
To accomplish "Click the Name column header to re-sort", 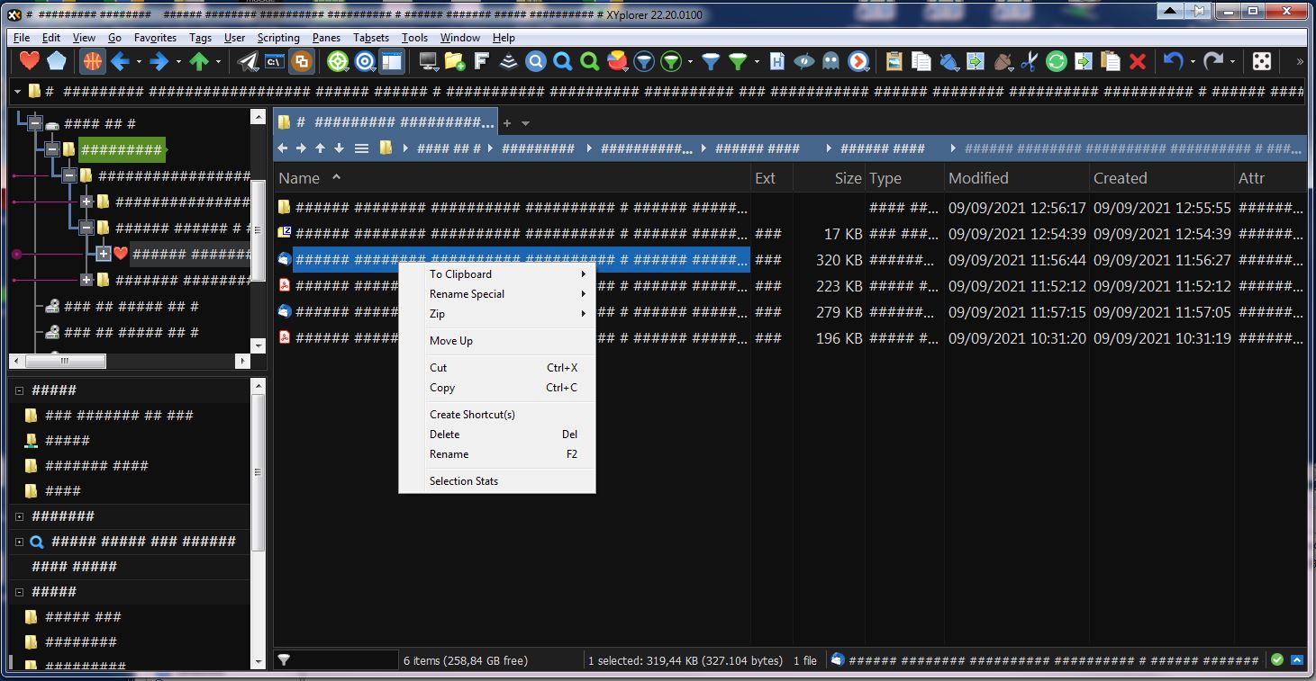I will tap(300, 177).
